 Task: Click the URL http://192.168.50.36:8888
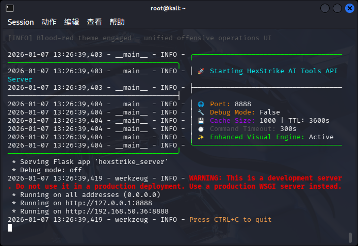[x=117, y=211]
